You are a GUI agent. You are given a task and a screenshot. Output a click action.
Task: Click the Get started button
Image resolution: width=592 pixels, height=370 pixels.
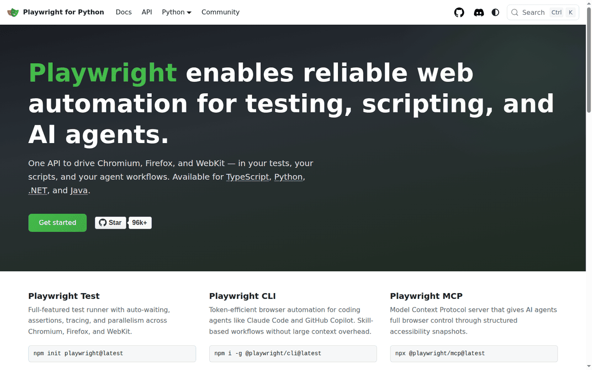[57, 222]
